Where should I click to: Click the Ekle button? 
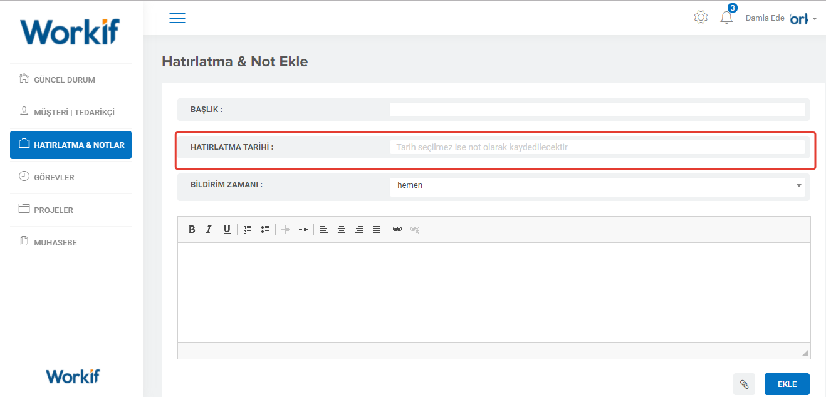pyautogui.click(x=787, y=384)
